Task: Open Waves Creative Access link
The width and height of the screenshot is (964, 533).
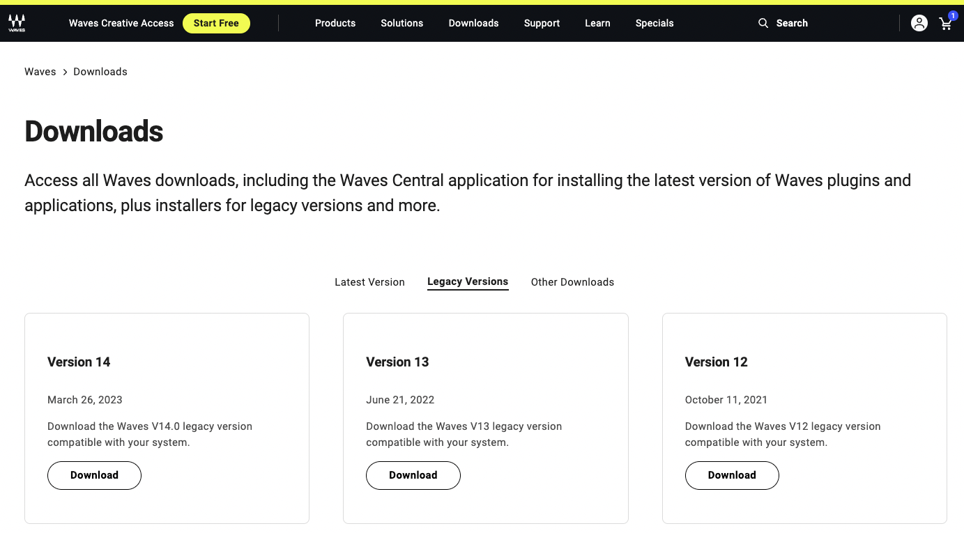Action: 121,23
